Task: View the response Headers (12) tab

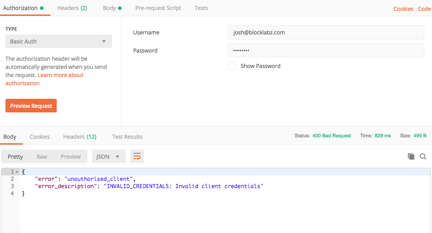Action: pyautogui.click(x=79, y=137)
